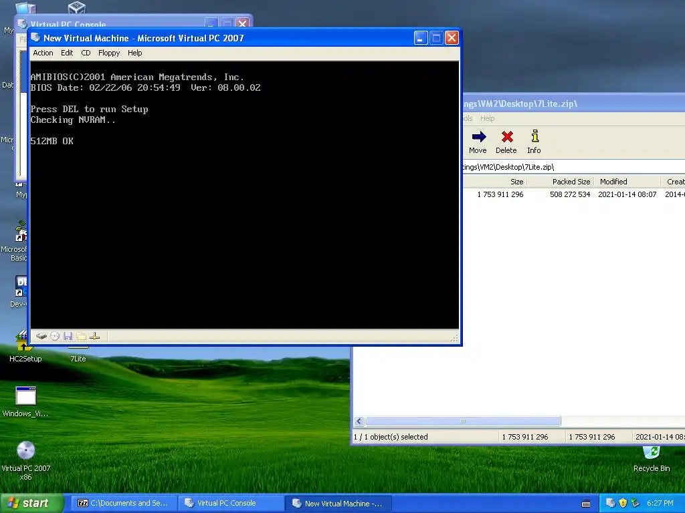Click the yellow security shield tray icon
This screenshot has height=513, width=685.
623,503
